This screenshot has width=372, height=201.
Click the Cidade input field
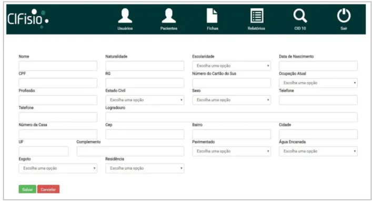pos(318,134)
